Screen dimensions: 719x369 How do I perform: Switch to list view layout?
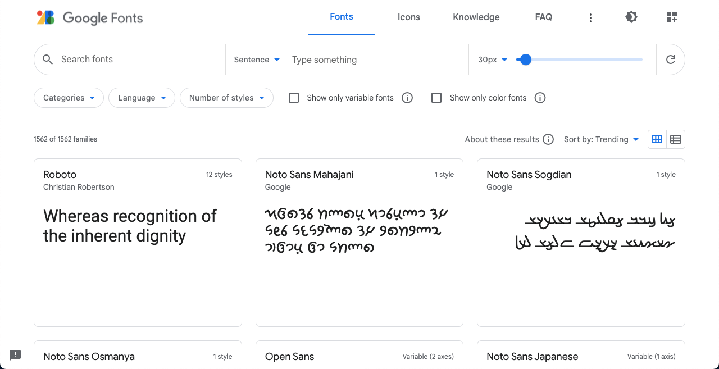coord(676,139)
